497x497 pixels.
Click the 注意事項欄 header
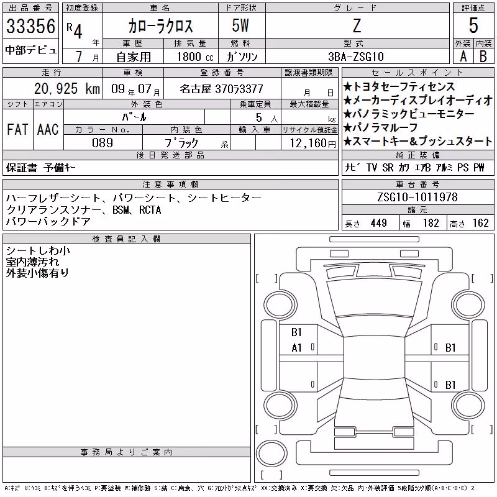click(x=170, y=184)
